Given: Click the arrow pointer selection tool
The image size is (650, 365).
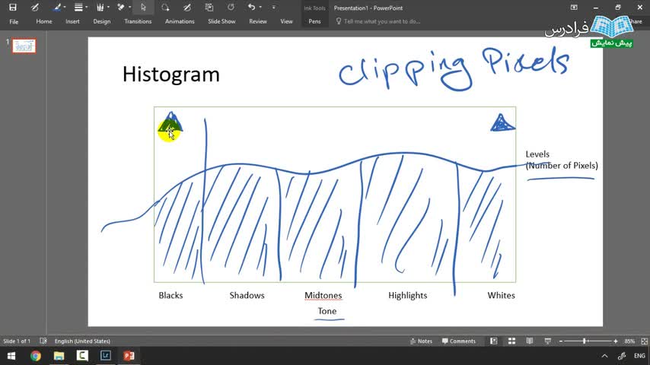Looking at the screenshot, I should [x=143, y=8].
